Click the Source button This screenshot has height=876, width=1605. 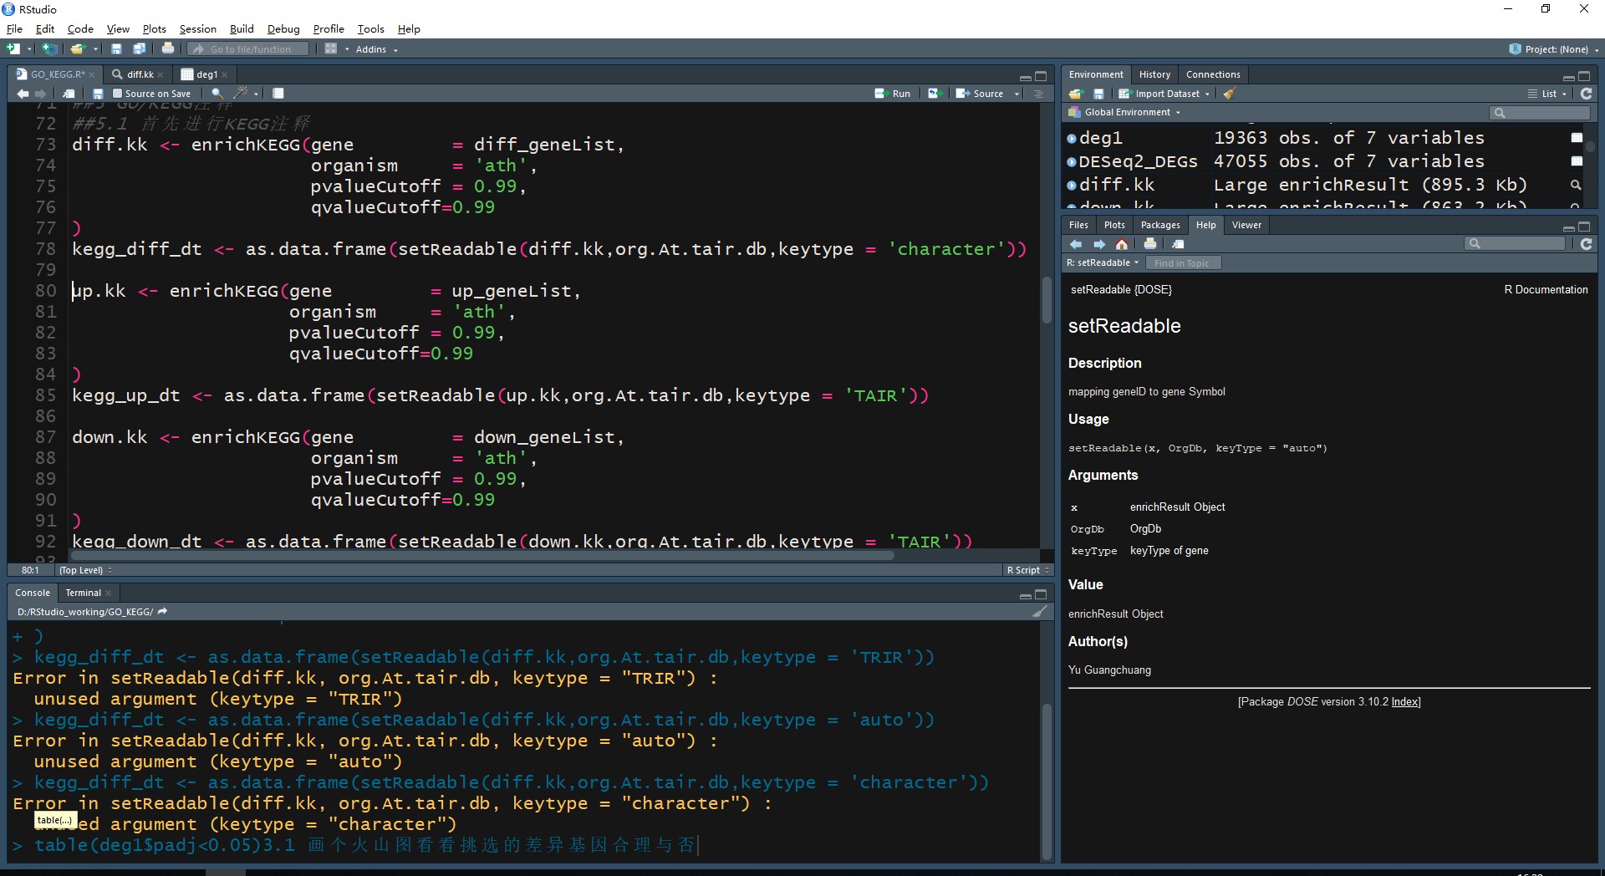[x=980, y=94]
